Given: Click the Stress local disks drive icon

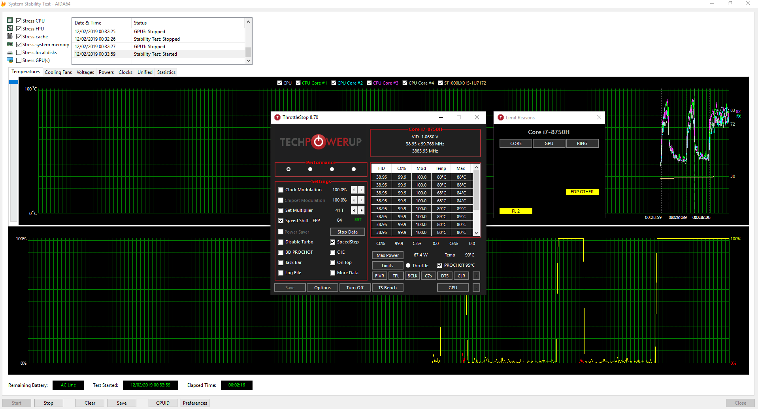Looking at the screenshot, I should click(x=10, y=53).
